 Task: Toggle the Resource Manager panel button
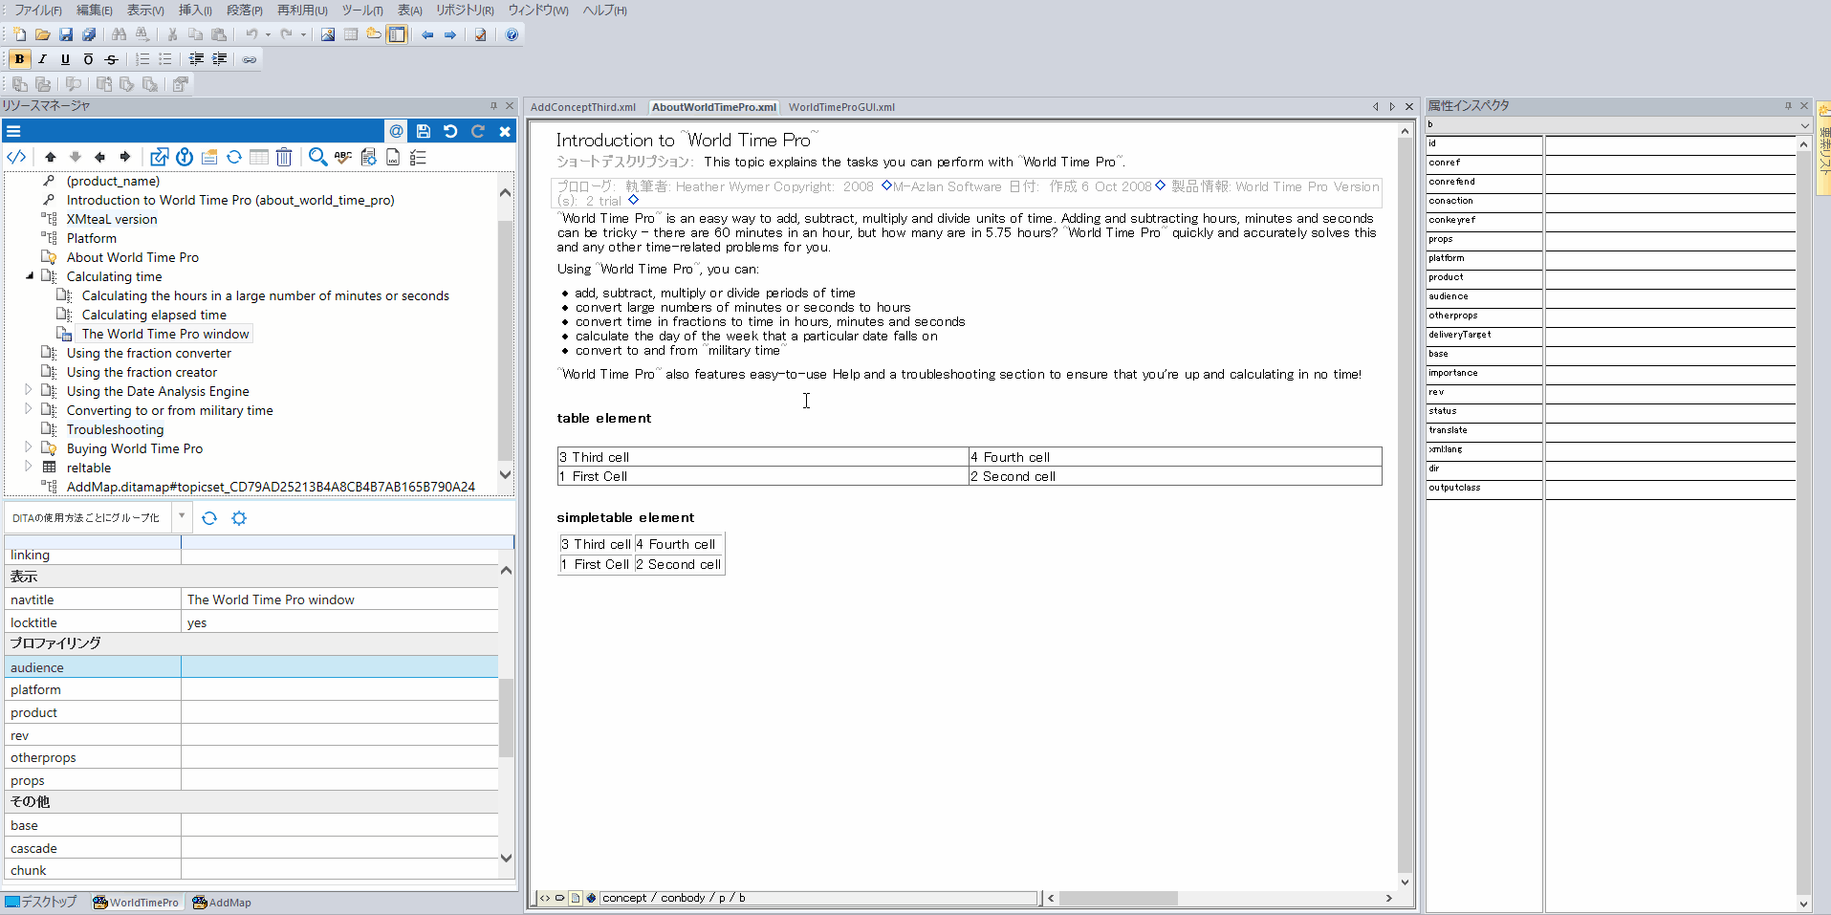click(397, 34)
